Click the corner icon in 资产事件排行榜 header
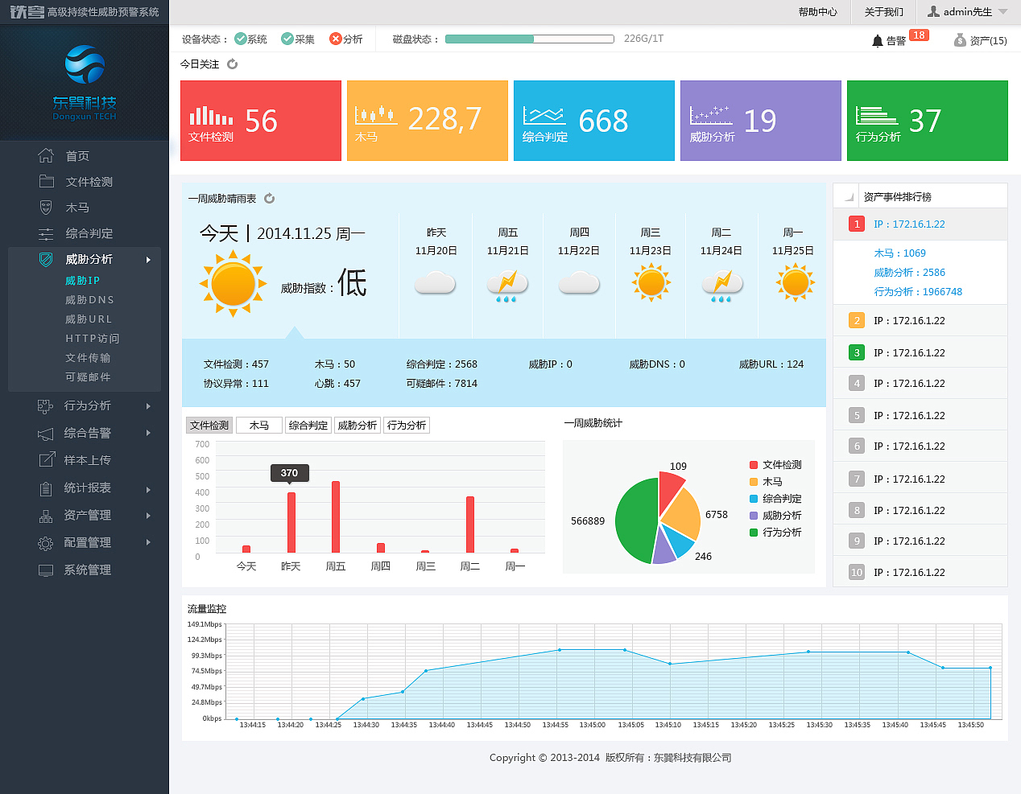Viewport: 1021px width, 794px height. click(849, 196)
